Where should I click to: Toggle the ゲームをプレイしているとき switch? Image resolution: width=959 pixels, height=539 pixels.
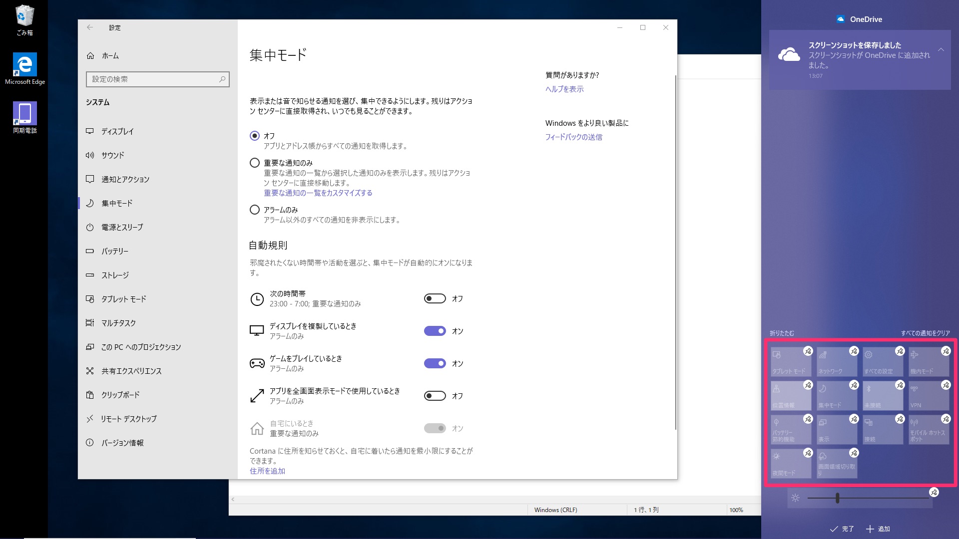435,363
